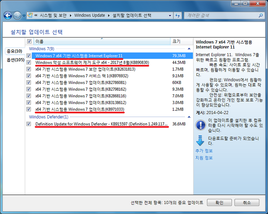Screen dimensions: 268x214
Task: Sort by the 크기 column header
Action: point(182,41)
